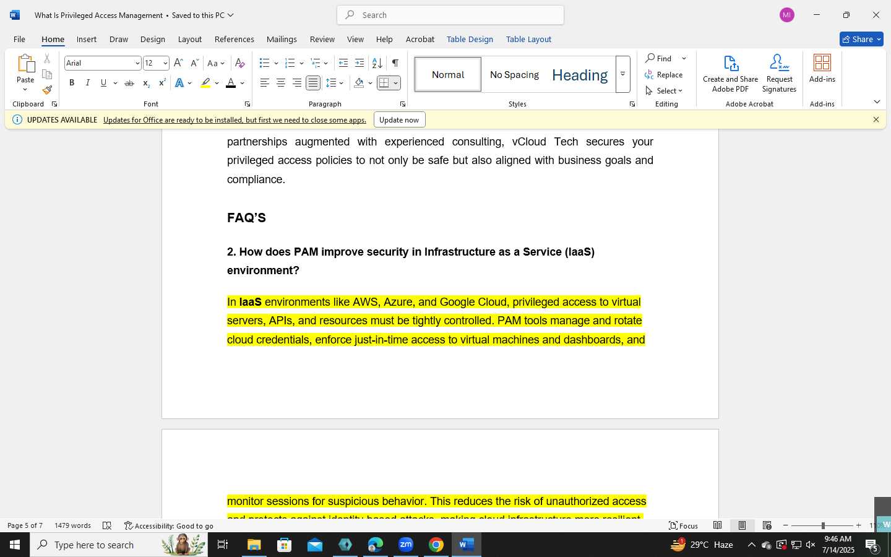Click the Share button

coord(861,39)
